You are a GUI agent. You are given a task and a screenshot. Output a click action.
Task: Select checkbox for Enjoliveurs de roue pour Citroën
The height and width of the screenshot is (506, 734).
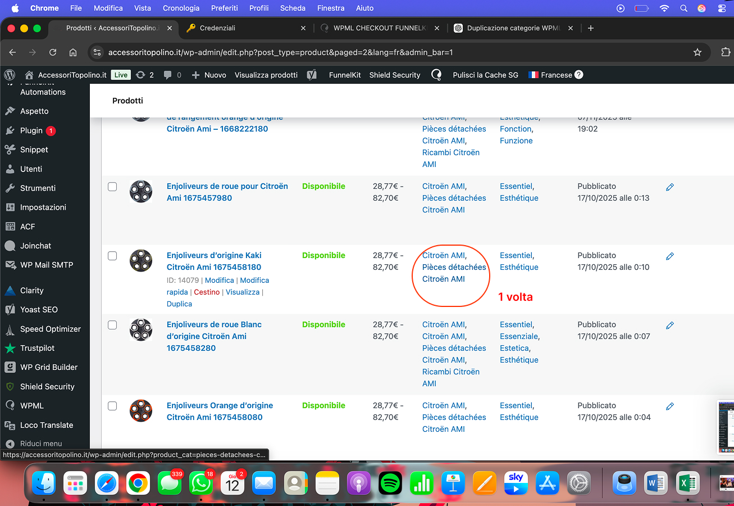click(112, 187)
